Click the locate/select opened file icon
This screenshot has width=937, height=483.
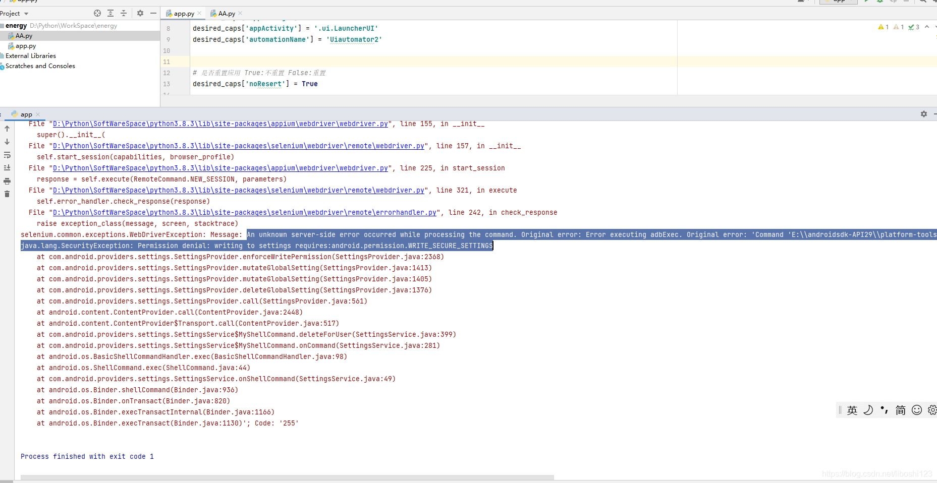(97, 13)
